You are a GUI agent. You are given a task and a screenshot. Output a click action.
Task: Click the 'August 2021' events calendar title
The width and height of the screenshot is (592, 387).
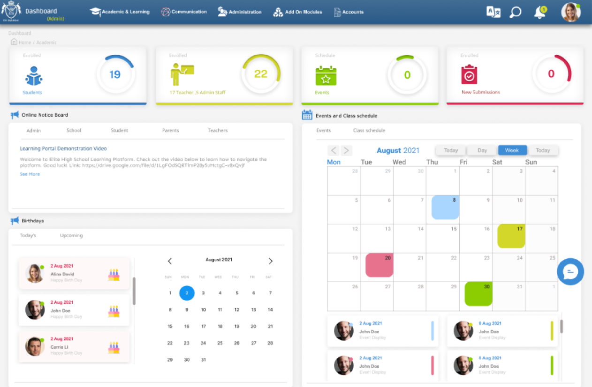(x=398, y=150)
